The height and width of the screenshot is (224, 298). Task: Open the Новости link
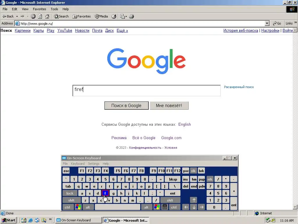click(x=82, y=30)
